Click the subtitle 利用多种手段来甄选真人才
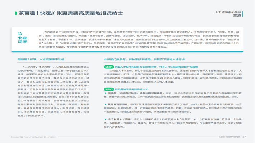 tap(131, 90)
